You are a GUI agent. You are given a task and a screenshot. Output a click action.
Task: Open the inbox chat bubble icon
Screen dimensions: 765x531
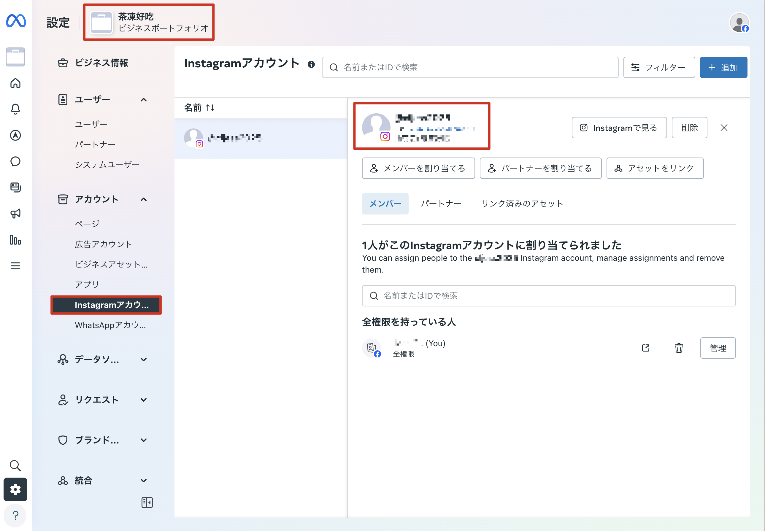(15, 161)
